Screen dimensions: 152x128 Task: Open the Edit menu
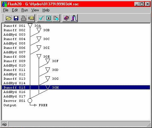15,10
